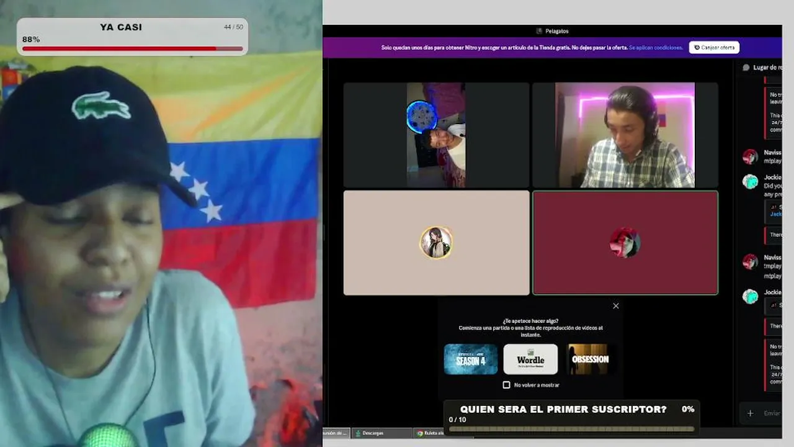
Task: Open the Obsession video activity
Action: 590,359
